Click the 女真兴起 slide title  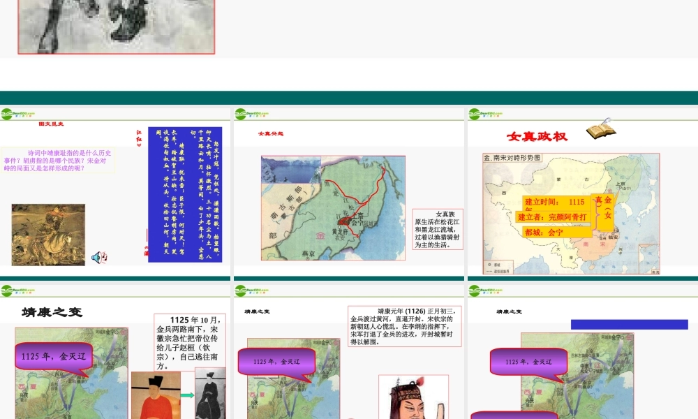271,133
